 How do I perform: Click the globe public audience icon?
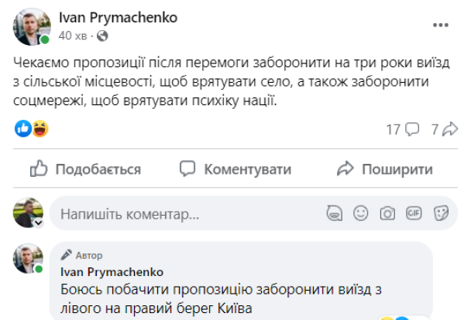tap(102, 36)
